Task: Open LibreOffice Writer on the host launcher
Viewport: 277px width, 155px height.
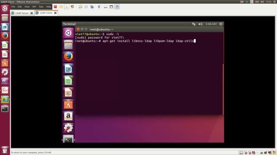Action: 5,27
